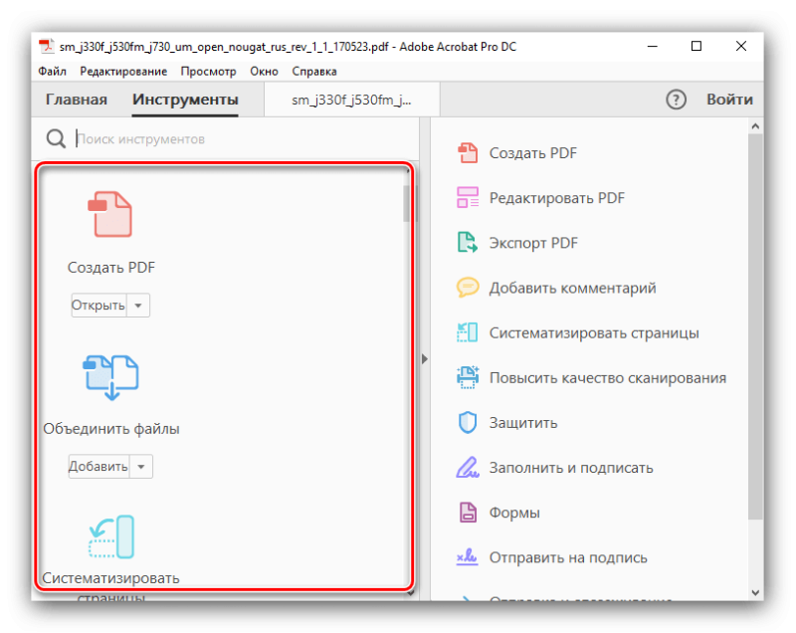Image resolution: width=796 pixels, height=633 pixels.
Task: Switch to the sm_j330f_j530fm_j... document tab
Action: pos(352,100)
